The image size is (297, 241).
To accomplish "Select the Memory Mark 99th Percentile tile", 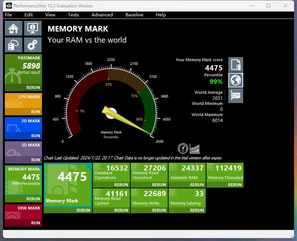I will (x=23, y=180).
